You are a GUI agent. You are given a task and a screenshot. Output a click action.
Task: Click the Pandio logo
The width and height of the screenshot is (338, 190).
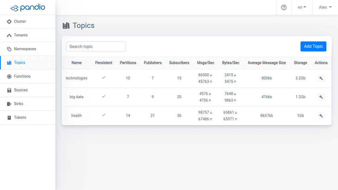27,7
